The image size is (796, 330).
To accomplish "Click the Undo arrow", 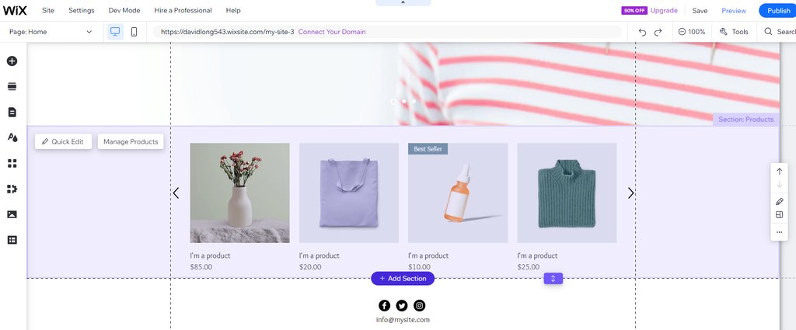I will tap(642, 32).
